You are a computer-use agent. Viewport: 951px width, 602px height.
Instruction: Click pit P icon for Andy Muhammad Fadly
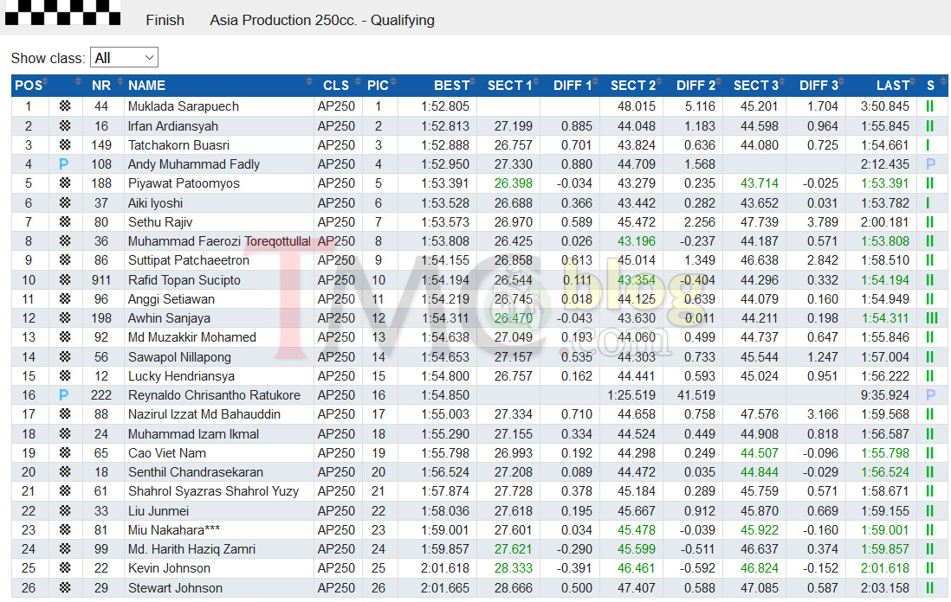(64, 164)
